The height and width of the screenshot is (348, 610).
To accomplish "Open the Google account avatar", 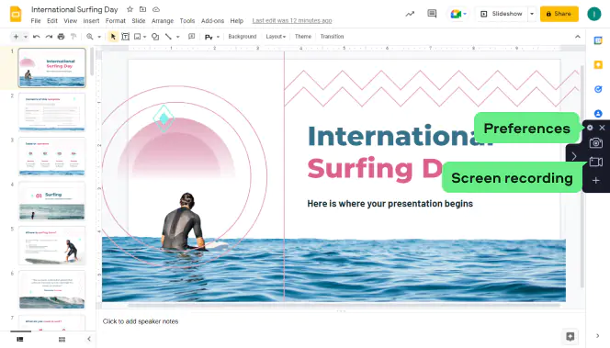I will pos(594,14).
